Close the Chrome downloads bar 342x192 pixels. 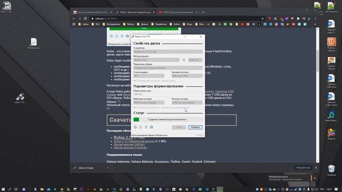point(316,167)
